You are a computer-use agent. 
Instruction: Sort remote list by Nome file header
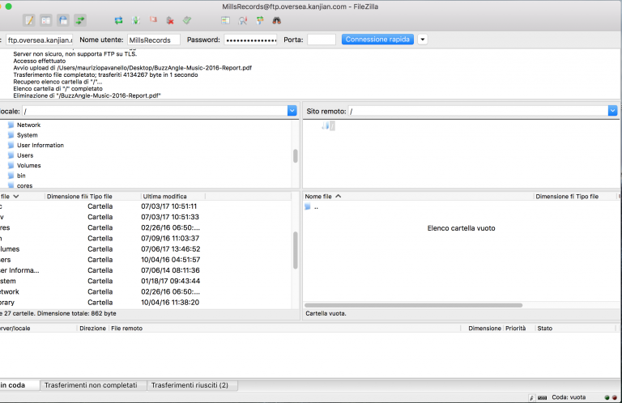click(x=419, y=196)
